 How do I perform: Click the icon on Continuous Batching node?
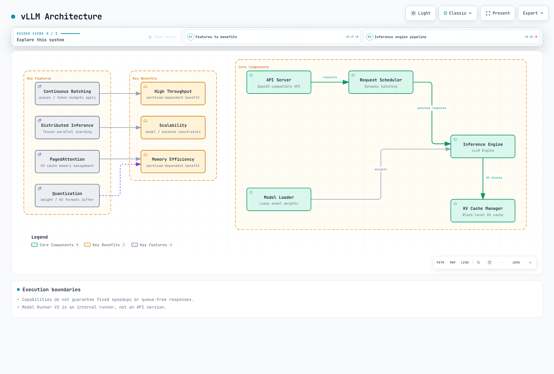click(39, 86)
